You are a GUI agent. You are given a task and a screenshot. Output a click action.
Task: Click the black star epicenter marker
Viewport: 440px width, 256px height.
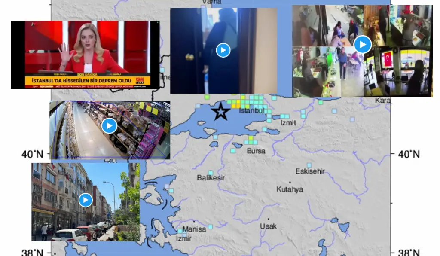pyautogui.click(x=221, y=112)
